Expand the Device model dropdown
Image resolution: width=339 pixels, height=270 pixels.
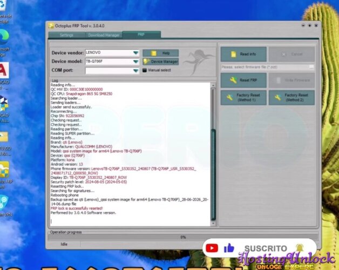(135, 62)
